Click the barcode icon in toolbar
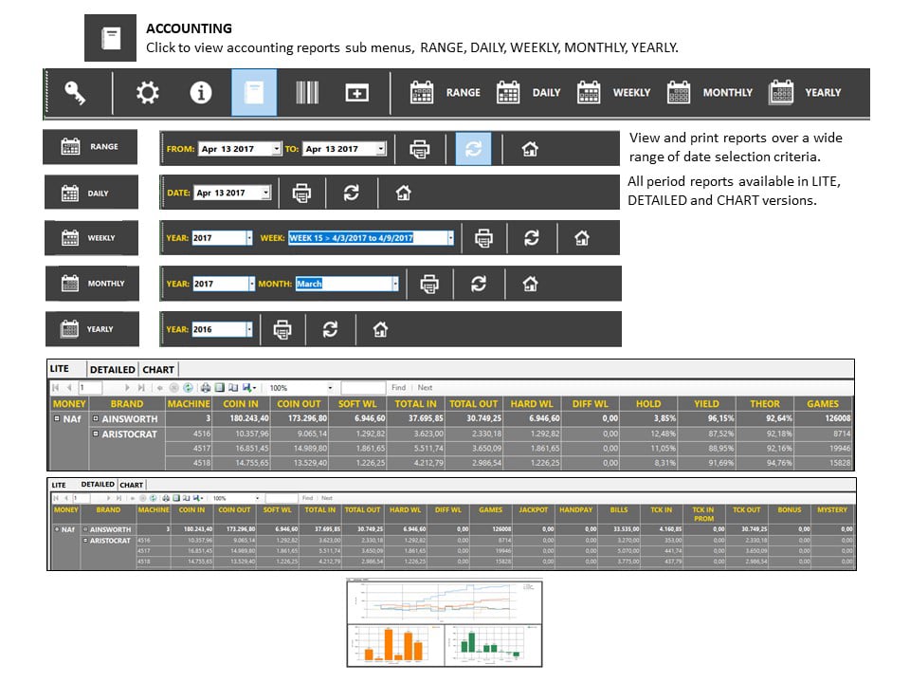 click(x=307, y=92)
